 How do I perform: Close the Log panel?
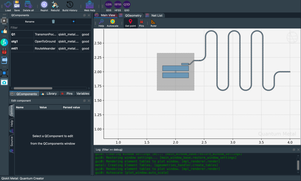pyautogui.click(x=298, y=150)
